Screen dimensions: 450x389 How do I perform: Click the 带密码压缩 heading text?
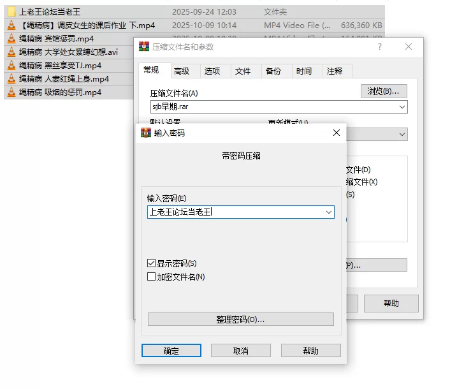pos(241,156)
